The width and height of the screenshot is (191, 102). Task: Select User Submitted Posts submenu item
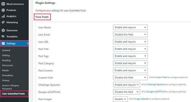[13, 94]
